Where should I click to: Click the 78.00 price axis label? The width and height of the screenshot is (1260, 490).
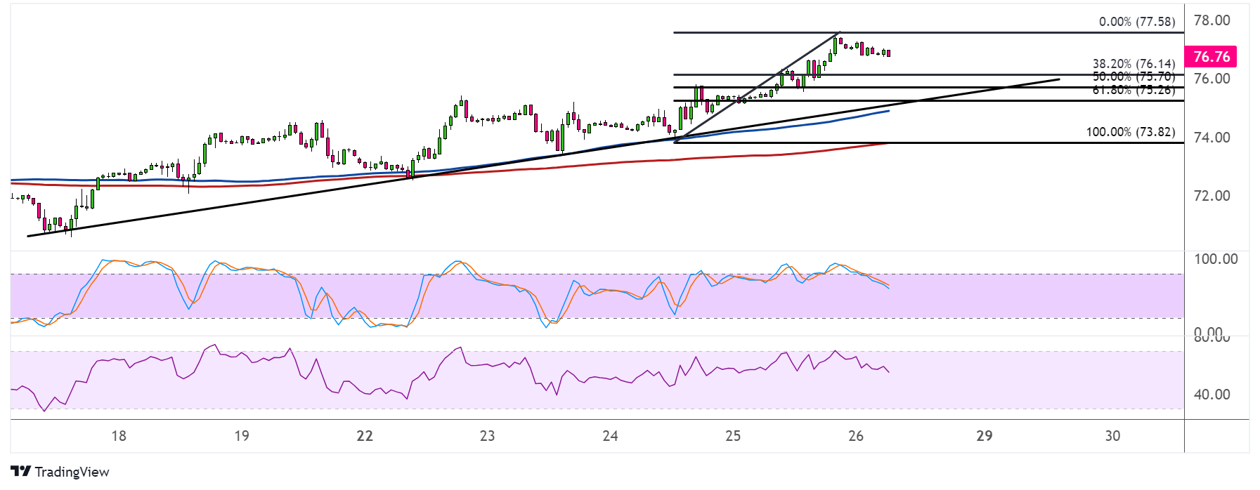point(1212,20)
